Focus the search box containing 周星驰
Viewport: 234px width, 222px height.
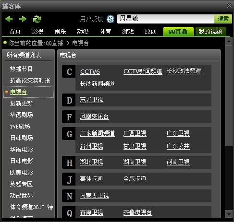click(165, 19)
